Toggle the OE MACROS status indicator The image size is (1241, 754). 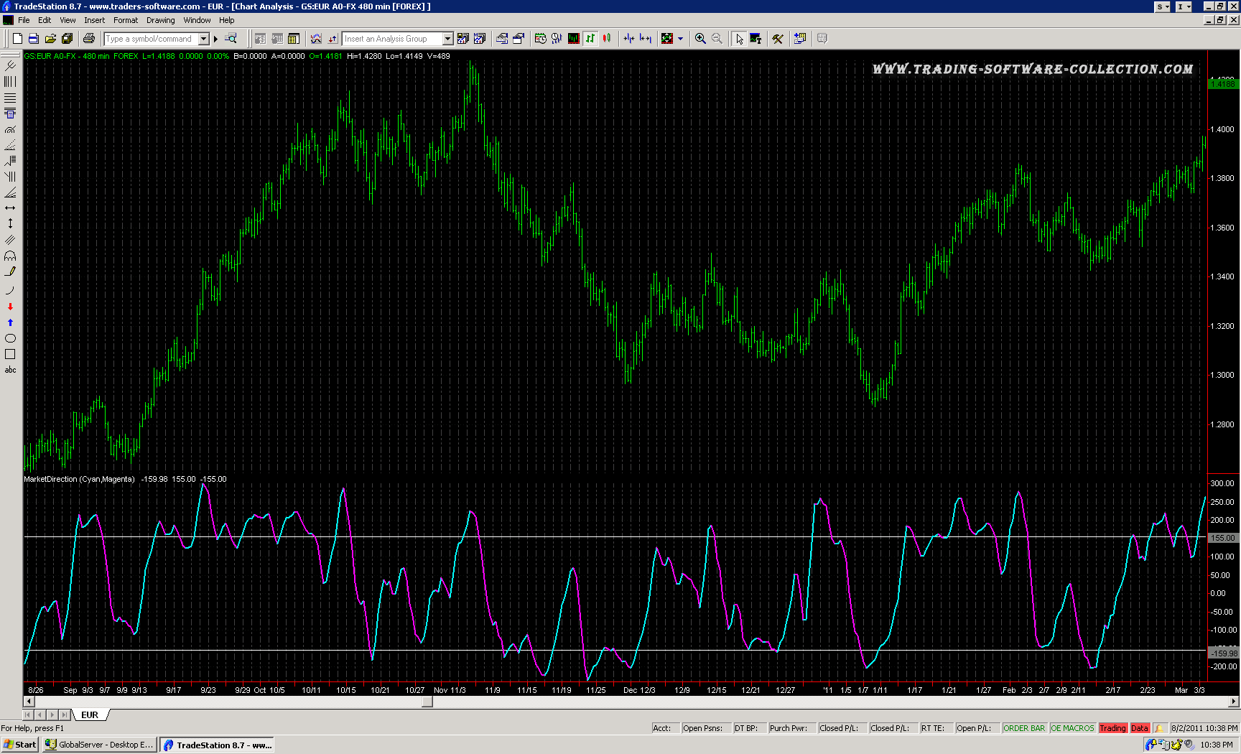(1072, 728)
